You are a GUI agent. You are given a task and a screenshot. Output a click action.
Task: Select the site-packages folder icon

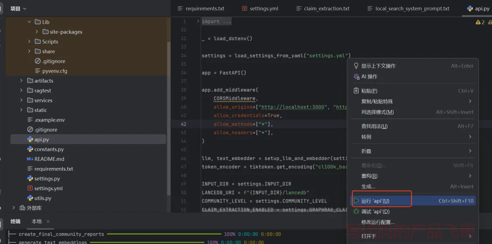tap(45, 31)
